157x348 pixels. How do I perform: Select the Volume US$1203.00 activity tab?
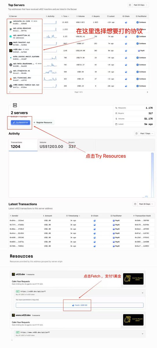pyautogui.click(x=52, y=145)
